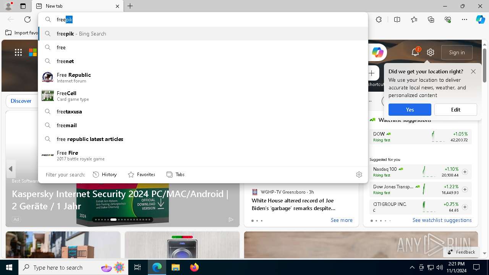Open the profile avatar icon
Image resolution: width=489 pixels, height=275 pixels.
(x=8, y=6)
